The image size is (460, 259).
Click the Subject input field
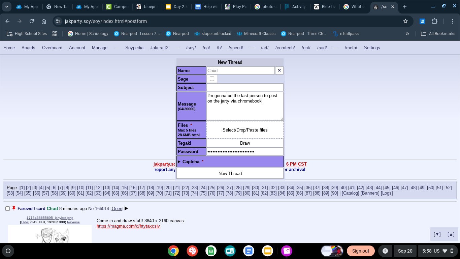coord(245,87)
